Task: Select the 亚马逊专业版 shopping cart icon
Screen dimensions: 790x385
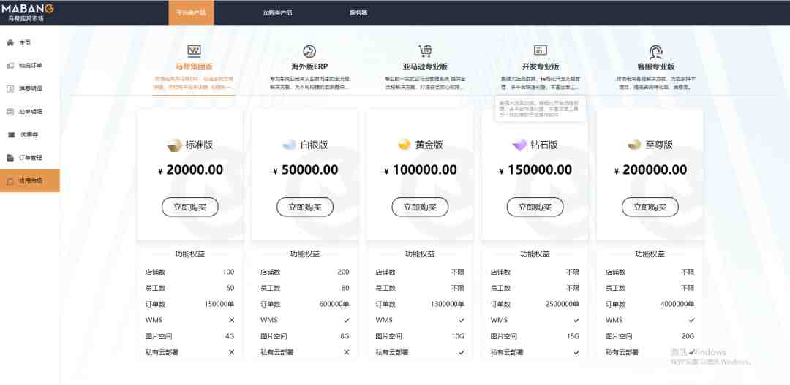Action: (425, 51)
